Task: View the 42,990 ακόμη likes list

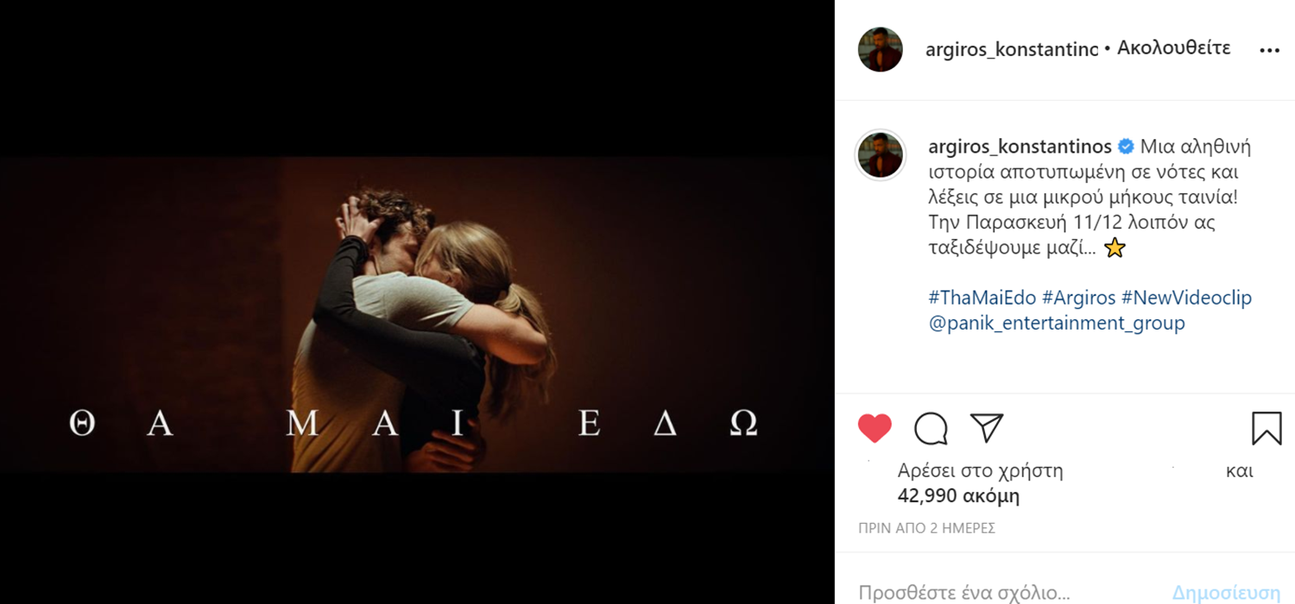Action: tap(958, 496)
